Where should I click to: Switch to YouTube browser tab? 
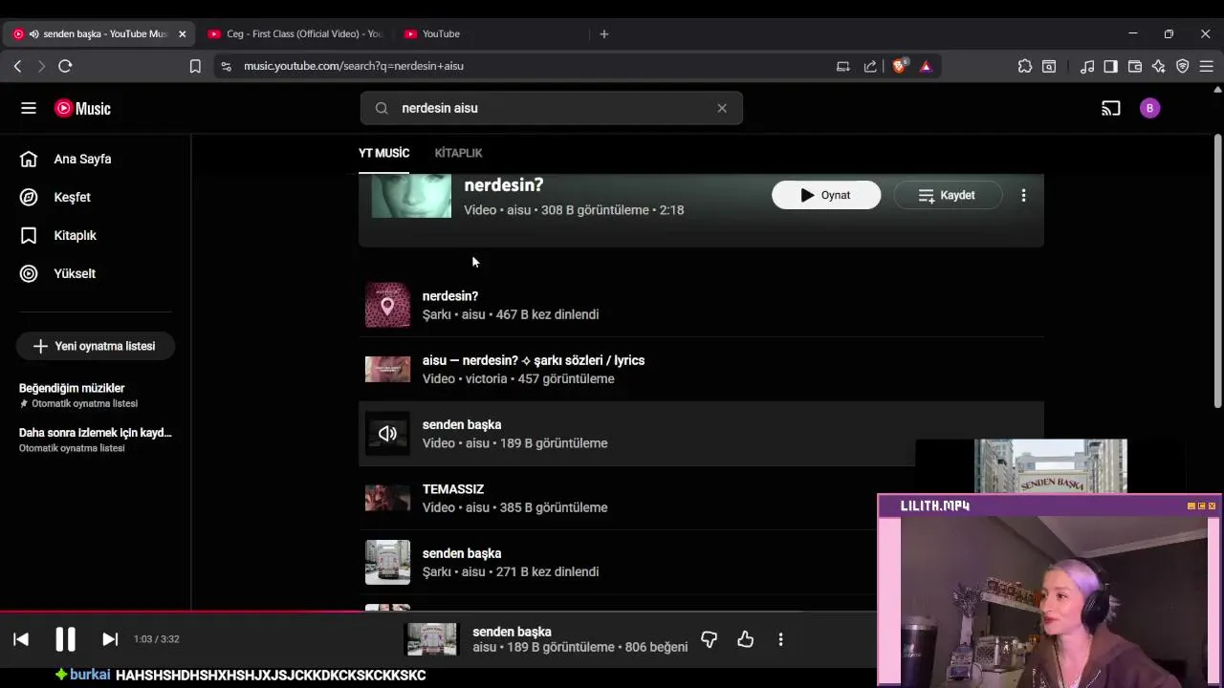[x=492, y=33]
